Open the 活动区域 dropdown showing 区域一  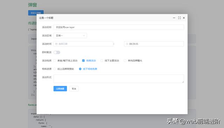70,35
